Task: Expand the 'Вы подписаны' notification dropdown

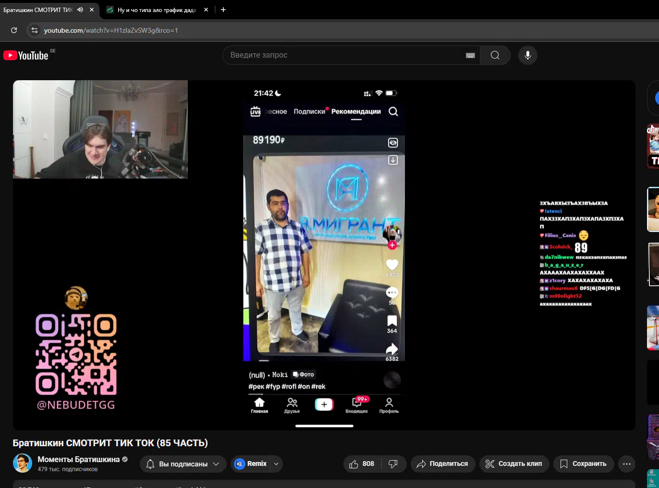Action: [183, 464]
